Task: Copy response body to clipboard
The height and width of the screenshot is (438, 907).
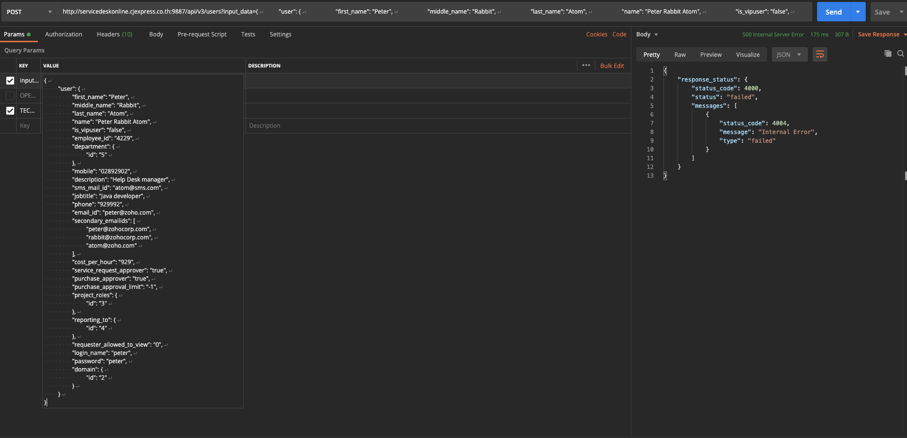Action: tap(888, 54)
